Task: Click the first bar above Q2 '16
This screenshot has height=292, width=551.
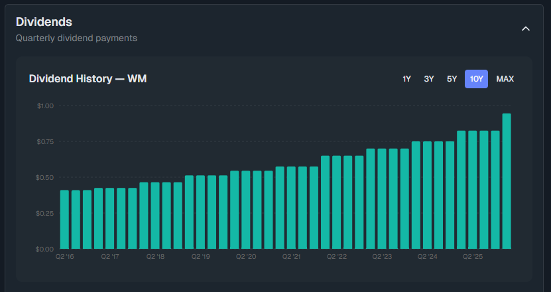Action: 65,220
